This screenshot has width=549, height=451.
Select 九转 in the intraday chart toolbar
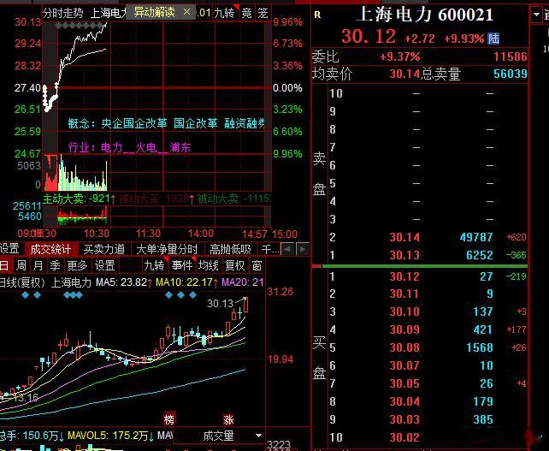click(x=224, y=13)
